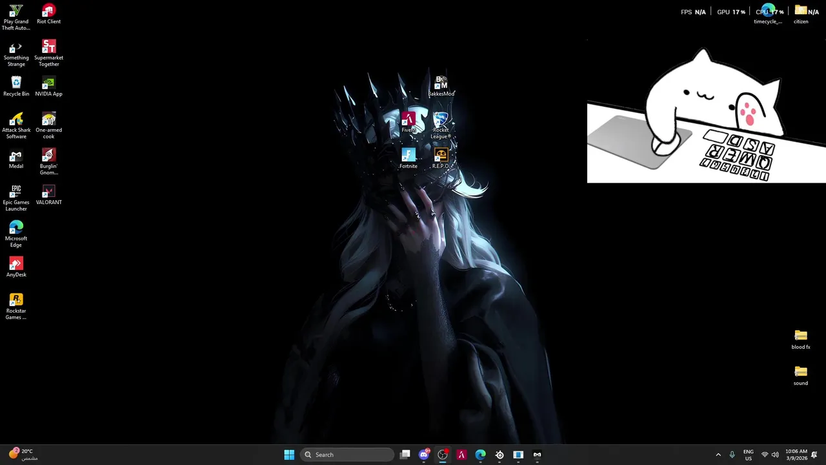
Task: Click the GPU 17 % overlay readout
Action: pyautogui.click(x=731, y=12)
